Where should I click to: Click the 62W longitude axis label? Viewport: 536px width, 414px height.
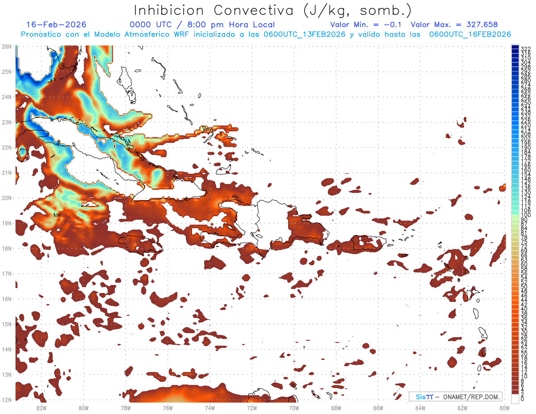point(462,408)
